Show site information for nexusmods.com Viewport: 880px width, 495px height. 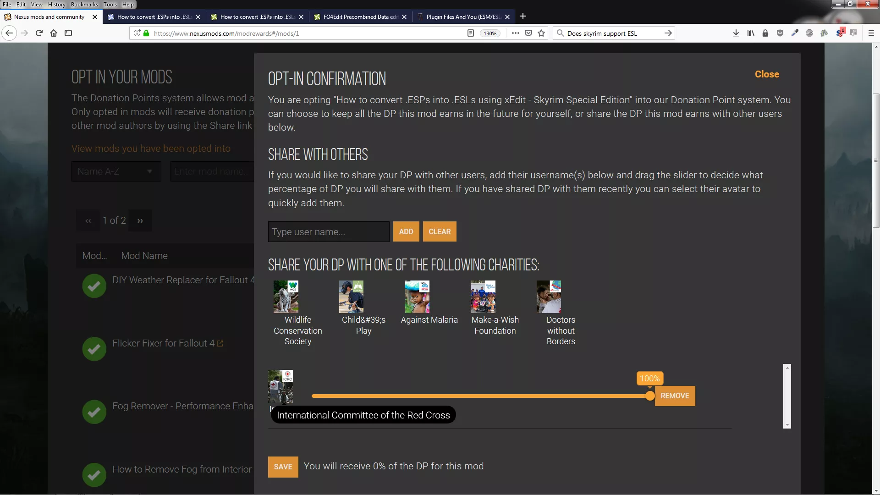click(x=137, y=33)
